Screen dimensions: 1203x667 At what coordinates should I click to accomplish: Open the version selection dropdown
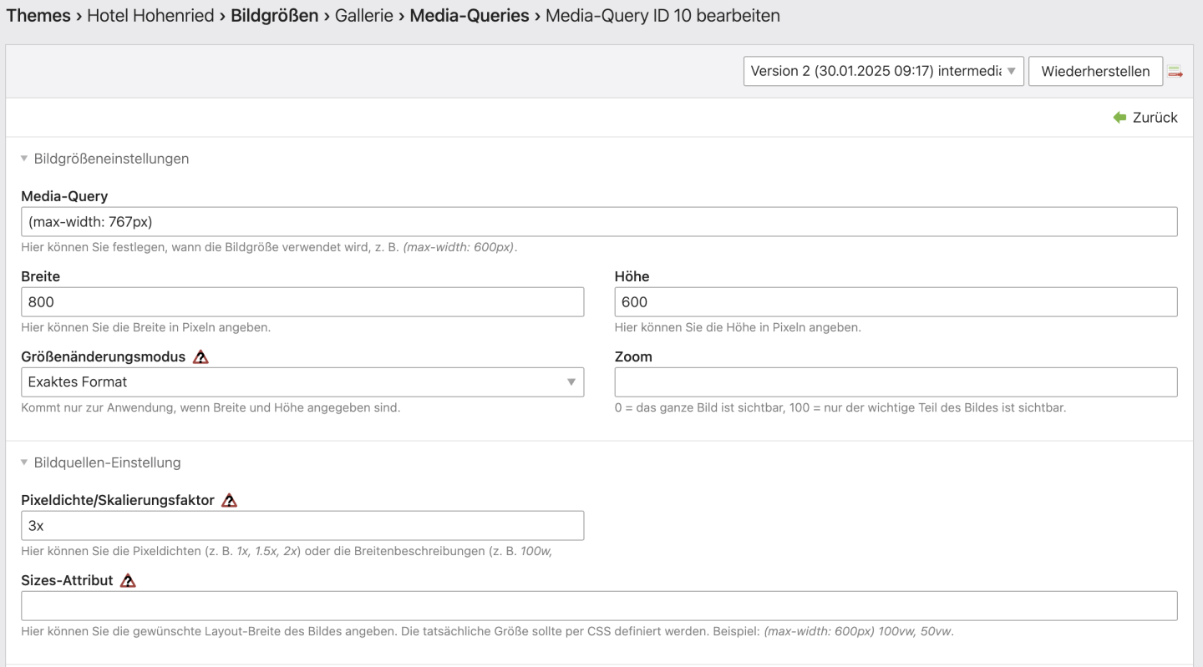pos(883,72)
